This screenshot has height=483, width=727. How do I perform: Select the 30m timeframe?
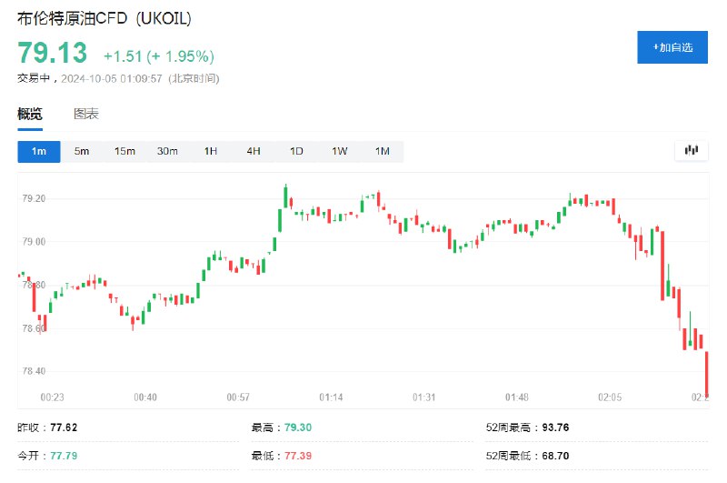pyautogui.click(x=167, y=151)
